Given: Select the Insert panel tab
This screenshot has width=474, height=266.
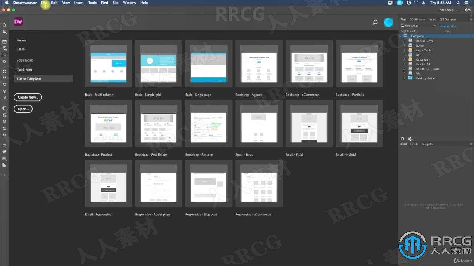Looking at the screenshot, I should click(x=432, y=19).
